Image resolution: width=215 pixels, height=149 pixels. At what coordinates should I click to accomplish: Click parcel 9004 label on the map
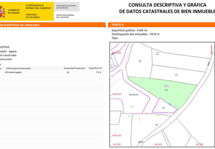[140, 142]
